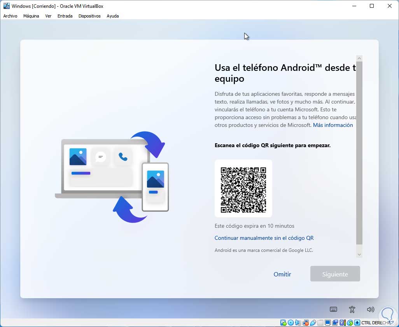
Task: Click the volume speaker icon
Action: pos(371,309)
